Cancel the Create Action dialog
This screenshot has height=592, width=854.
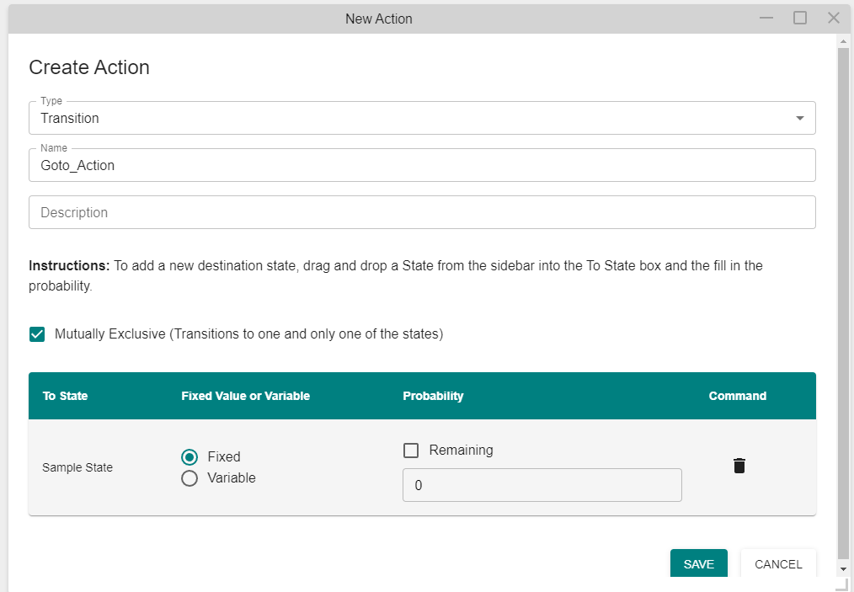click(x=778, y=563)
